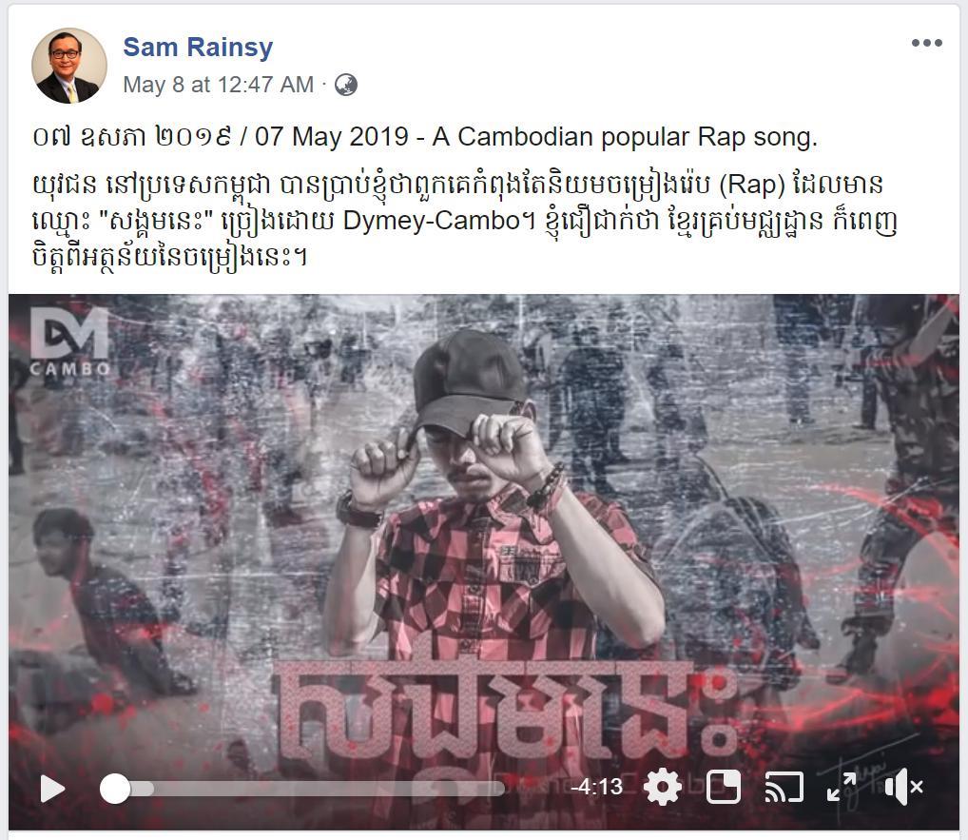Click the Dymey-Cambo text in the post
968x840 pixels.
click(x=433, y=221)
